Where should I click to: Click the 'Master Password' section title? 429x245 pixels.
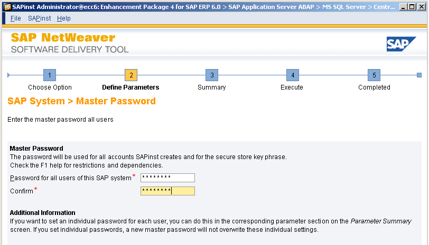click(36, 149)
